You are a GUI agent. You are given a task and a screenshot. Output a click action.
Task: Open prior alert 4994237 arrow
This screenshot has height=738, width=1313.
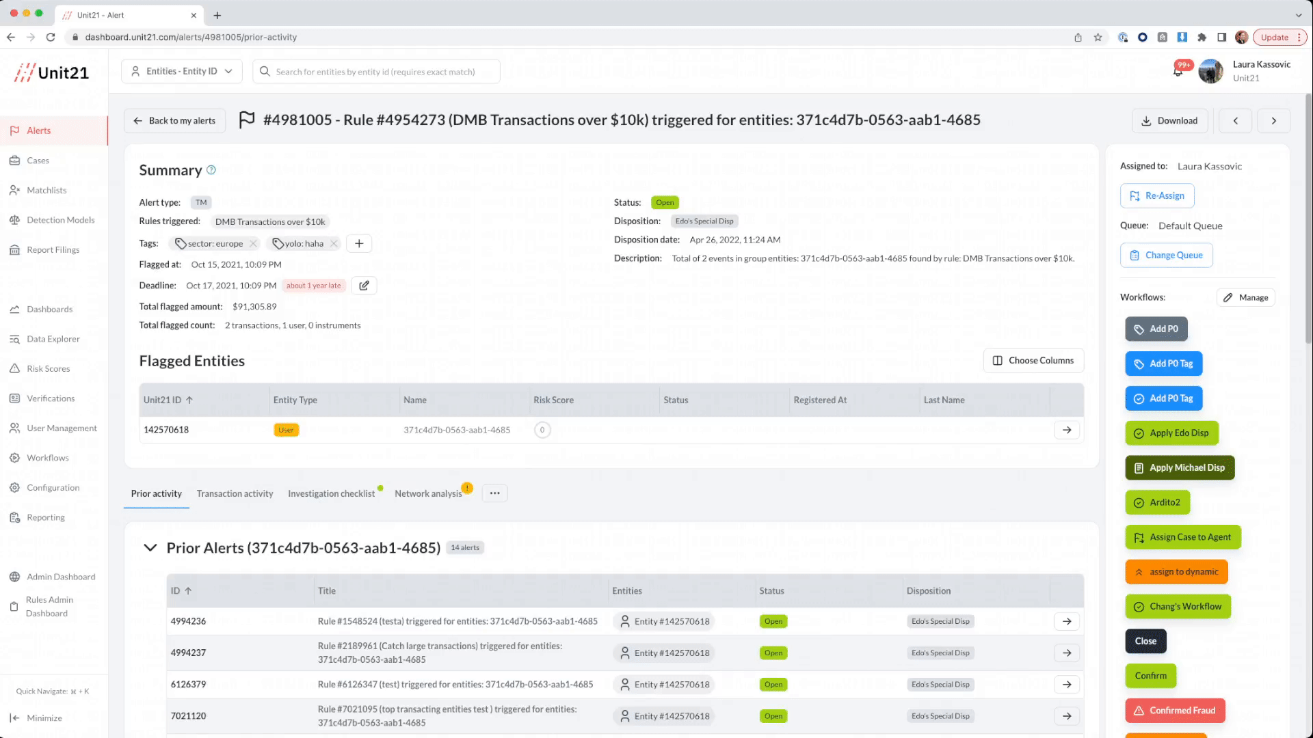[1067, 653]
